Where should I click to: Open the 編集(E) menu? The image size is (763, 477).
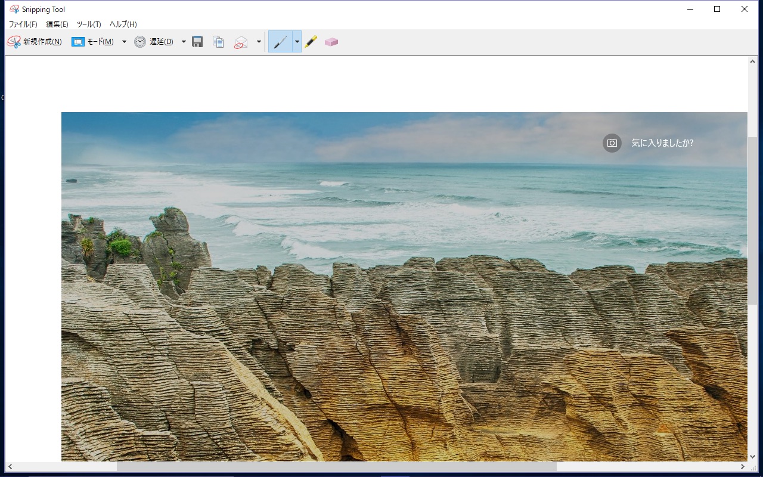(x=57, y=24)
